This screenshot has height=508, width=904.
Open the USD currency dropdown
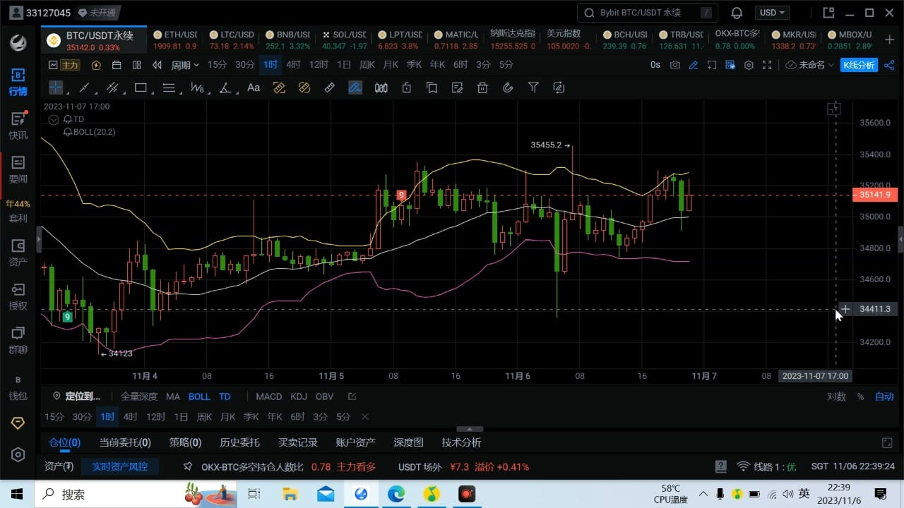point(771,12)
